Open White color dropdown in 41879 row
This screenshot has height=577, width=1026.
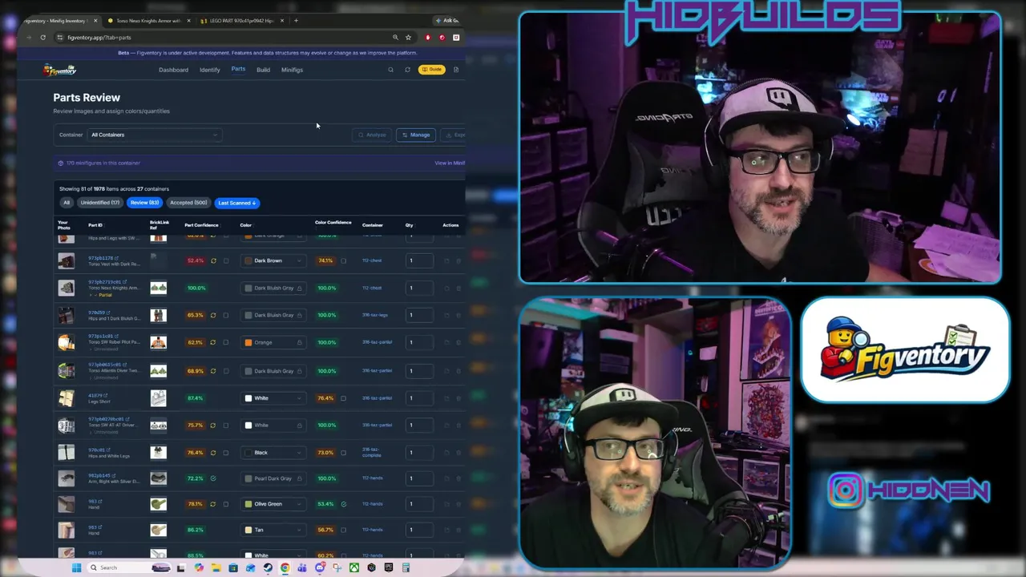(273, 398)
